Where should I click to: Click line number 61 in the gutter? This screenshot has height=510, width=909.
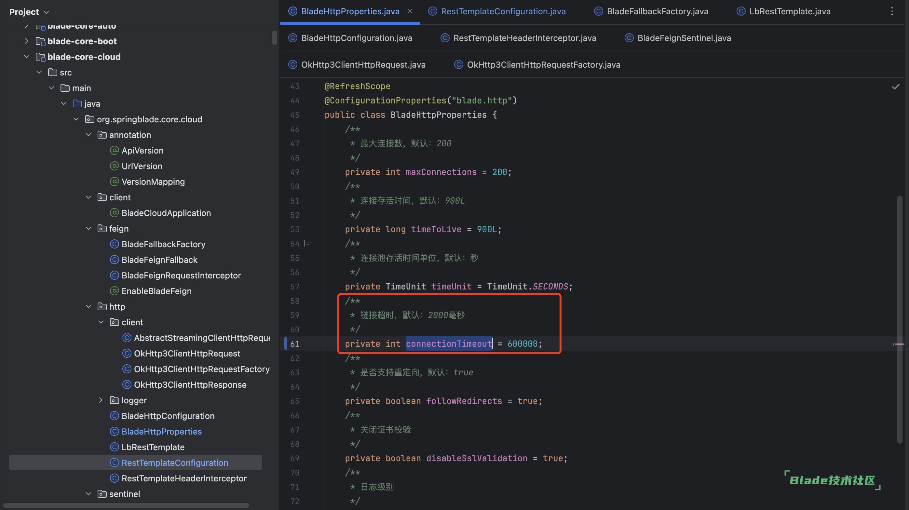[295, 343]
